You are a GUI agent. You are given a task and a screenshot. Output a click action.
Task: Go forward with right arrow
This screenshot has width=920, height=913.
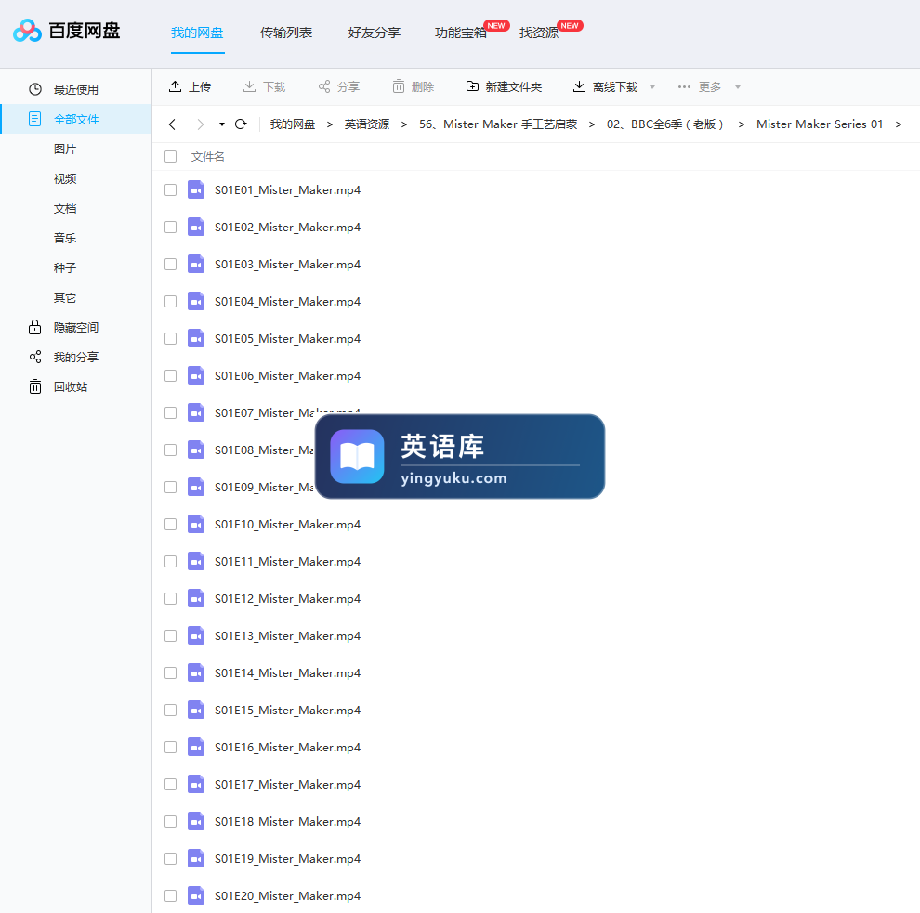(x=201, y=124)
